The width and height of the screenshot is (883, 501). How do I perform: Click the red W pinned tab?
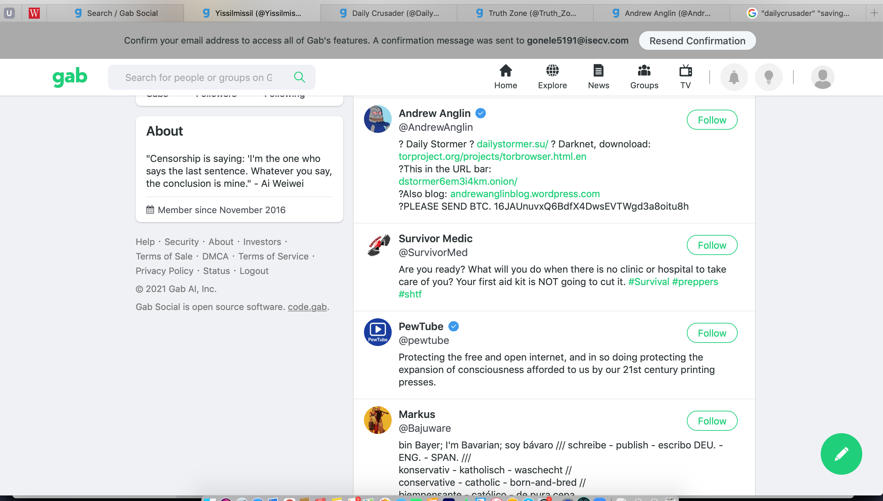(34, 13)
